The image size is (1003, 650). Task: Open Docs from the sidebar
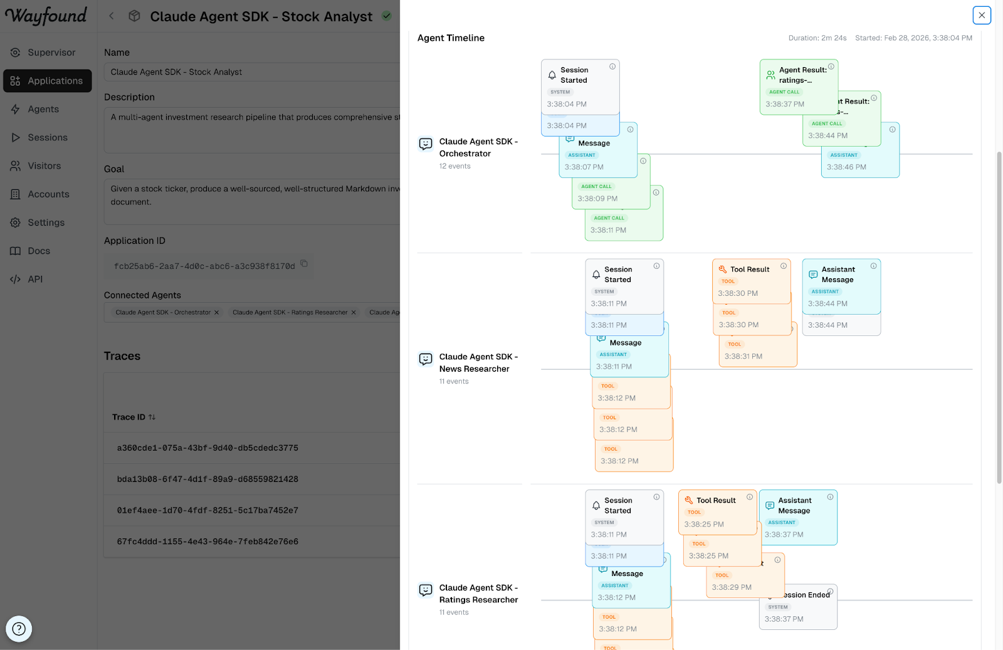pyautogui.click(x=47, y=251)
